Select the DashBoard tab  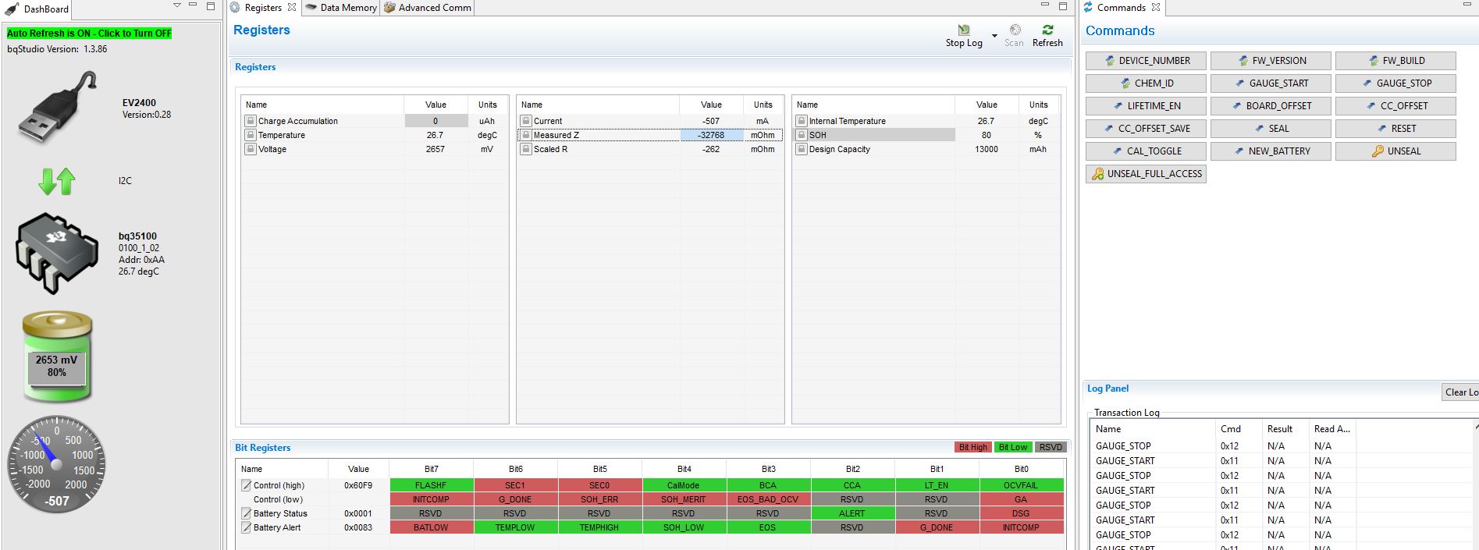37,9
